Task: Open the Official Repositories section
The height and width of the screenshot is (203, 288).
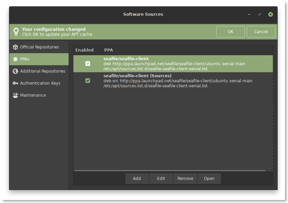Action: point(39,47)
